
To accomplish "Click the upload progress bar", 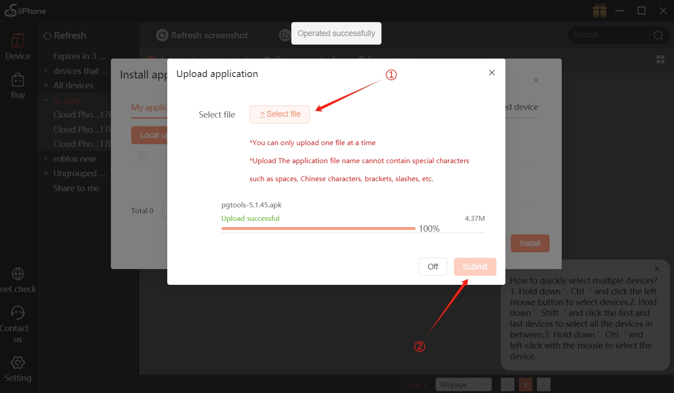I will click(318, 228).
